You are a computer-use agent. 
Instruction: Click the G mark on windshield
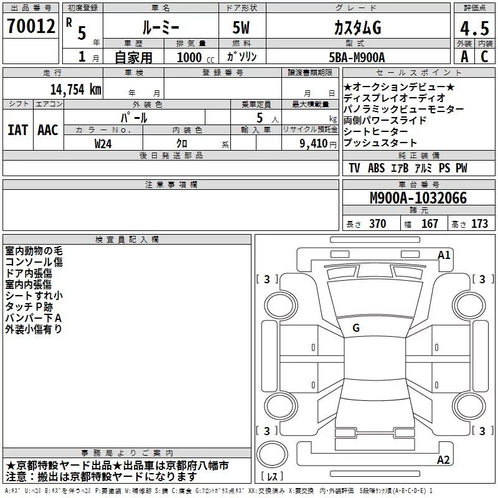tap(356, 328)
